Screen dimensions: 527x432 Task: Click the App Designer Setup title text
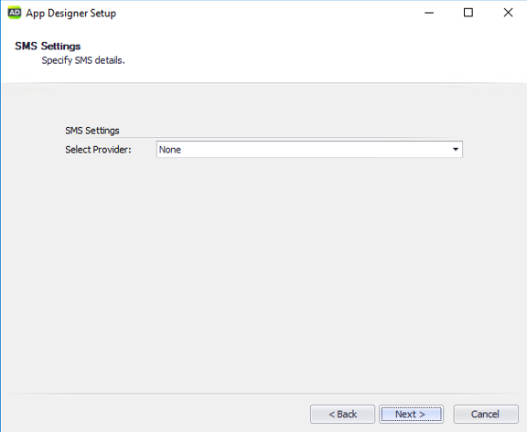click(71, 13)
